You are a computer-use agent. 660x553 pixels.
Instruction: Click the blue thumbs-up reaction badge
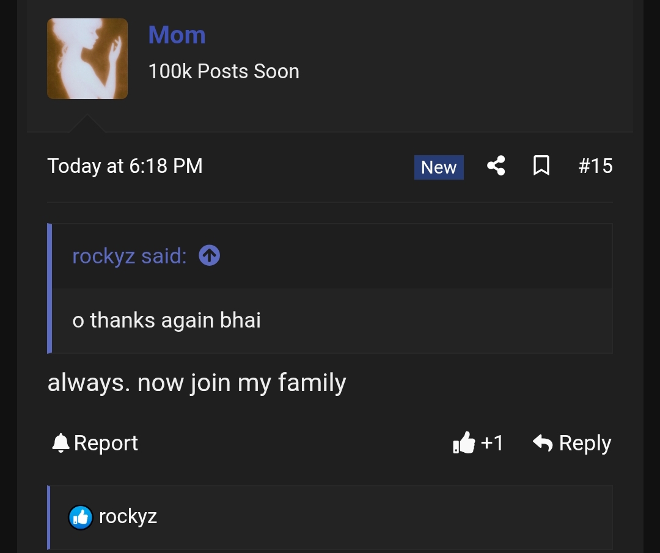80,516
